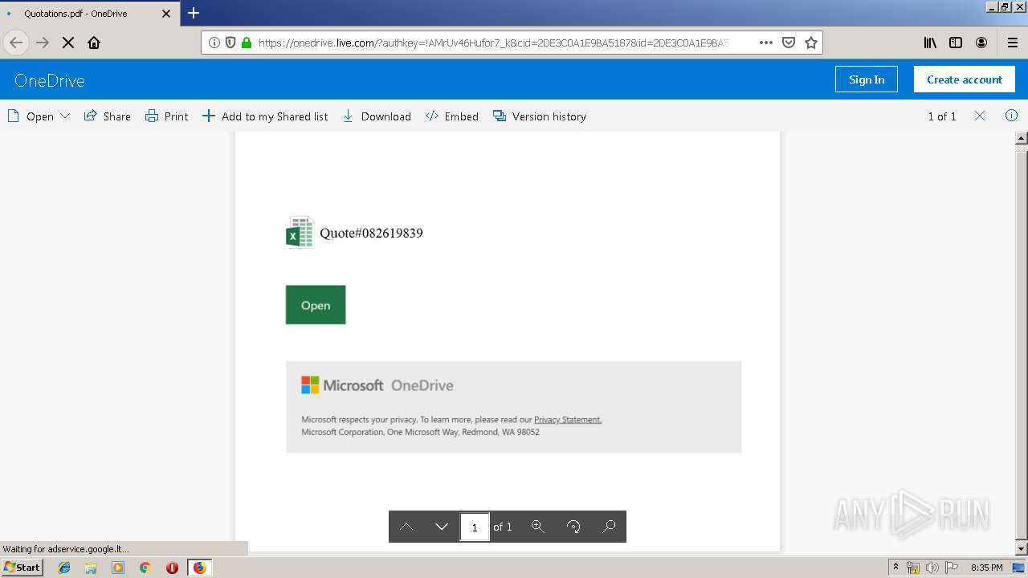Launch Internet Explorer from taskbar
The image size is (1028, 578).
tap(64, 568)
